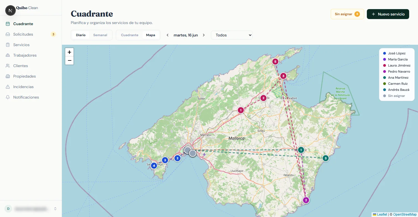The width and height of the screenshot is (418, 217).
Task: Select blue map marker numbered 3
Action: pyautogui.click(x=165, y=160)
